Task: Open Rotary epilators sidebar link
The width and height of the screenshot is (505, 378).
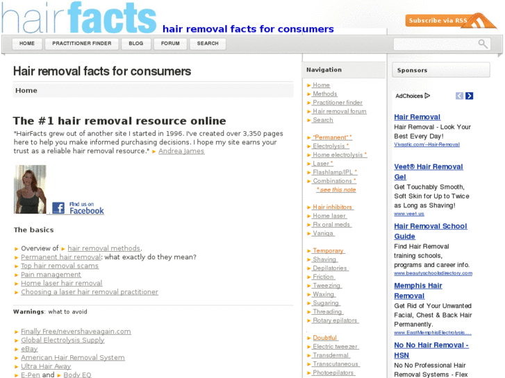Action: coord(336,320)
